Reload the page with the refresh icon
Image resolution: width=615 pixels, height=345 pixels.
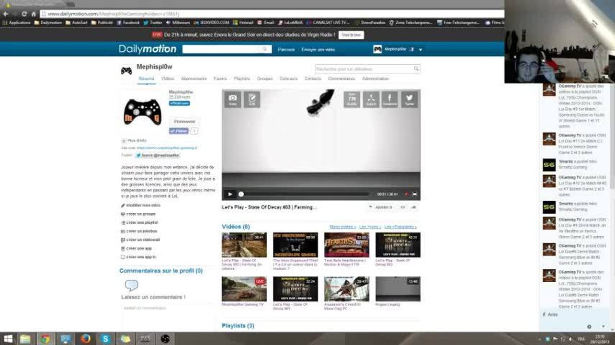pos(24,14)
